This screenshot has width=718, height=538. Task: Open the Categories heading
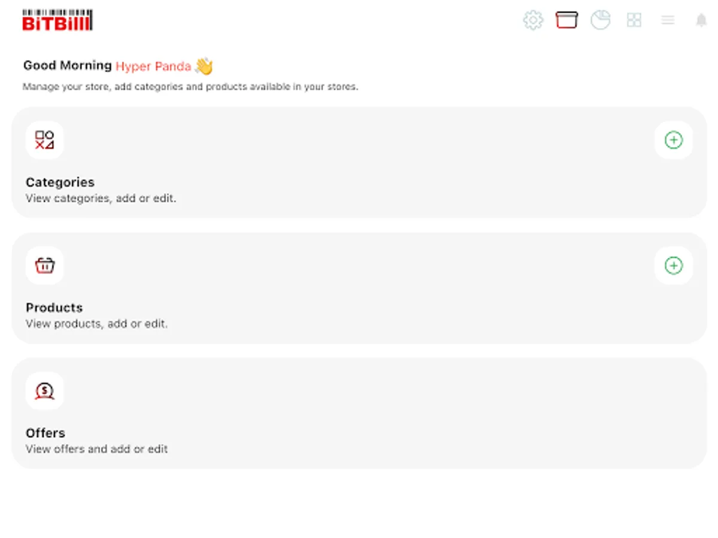pos(60,182)
